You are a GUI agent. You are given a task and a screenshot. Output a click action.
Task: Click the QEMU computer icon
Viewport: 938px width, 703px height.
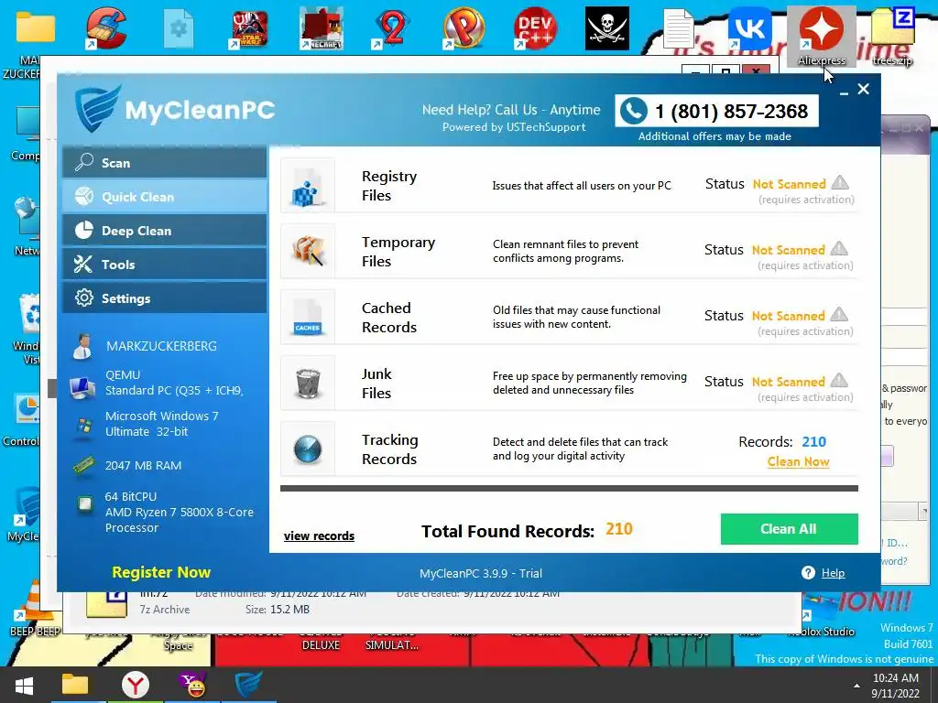tap(82, 387)
